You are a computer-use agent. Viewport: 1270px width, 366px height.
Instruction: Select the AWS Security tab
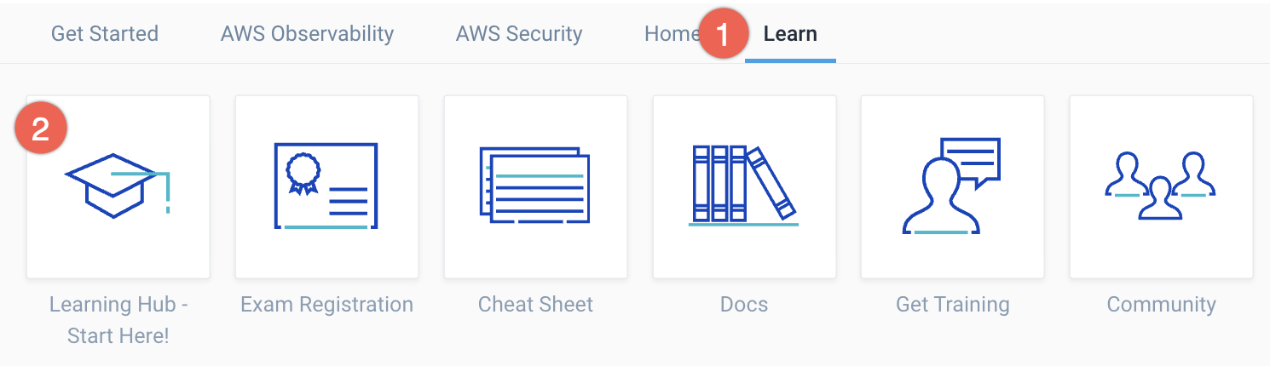[x=519, y=34]
